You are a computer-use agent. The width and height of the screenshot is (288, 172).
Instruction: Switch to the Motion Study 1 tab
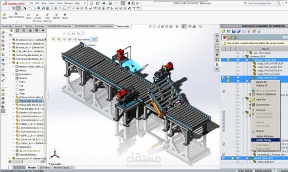click(62, 168)
